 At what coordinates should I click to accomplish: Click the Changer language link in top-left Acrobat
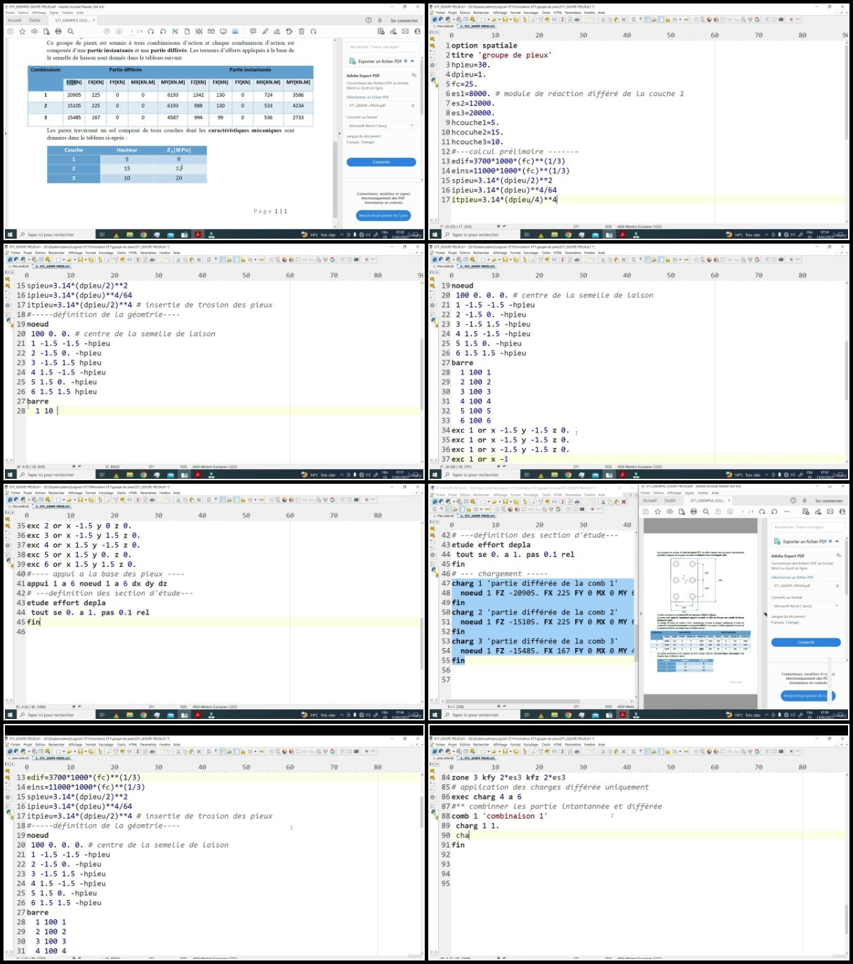coord(368,143)
